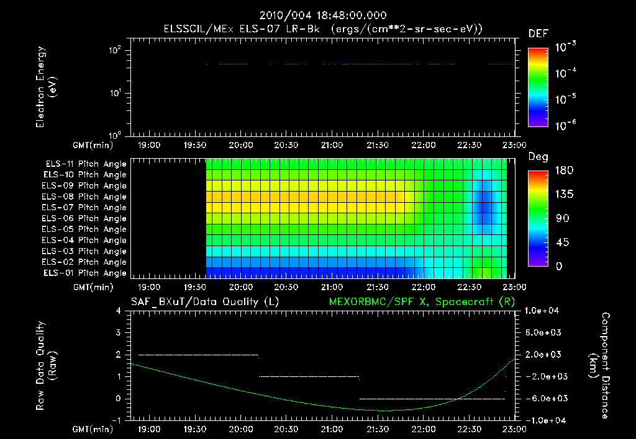Click the 6.0e+03 right axis value
Image resolution: width=636 pixels, height=439 pixels.
click(543, 332)
